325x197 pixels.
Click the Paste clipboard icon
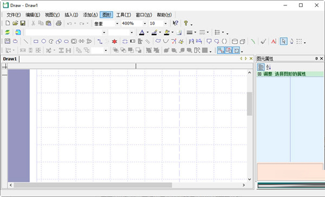click(x=49, y=23)
